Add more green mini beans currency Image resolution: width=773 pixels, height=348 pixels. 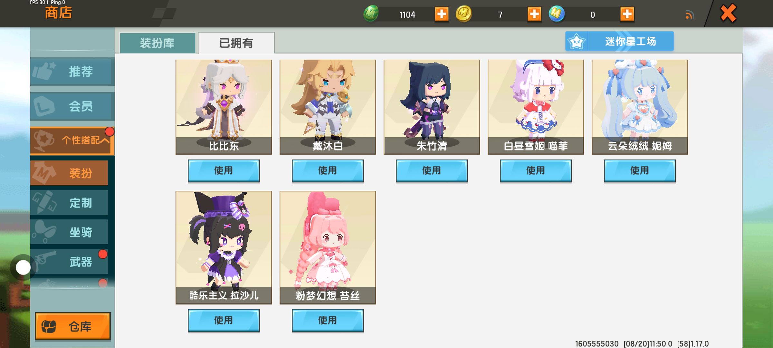[x=442, y=14]
